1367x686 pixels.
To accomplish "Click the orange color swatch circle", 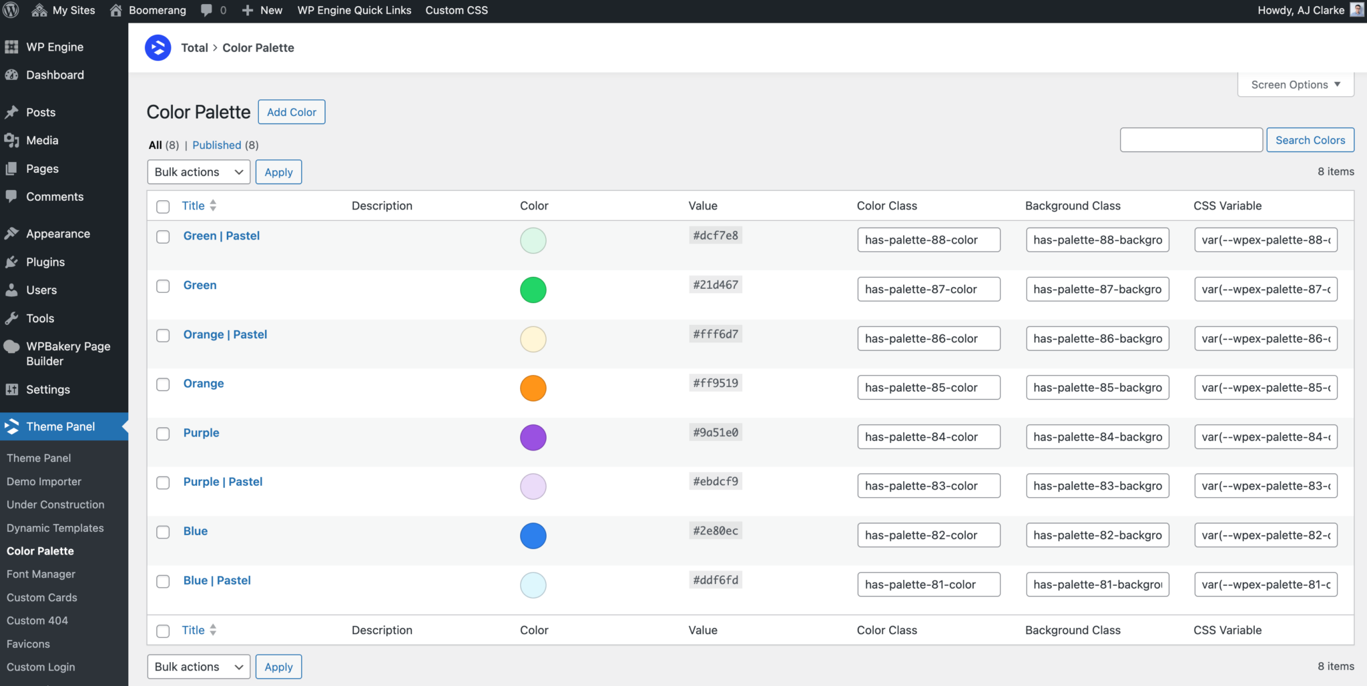I will click(x=533, y=388).
